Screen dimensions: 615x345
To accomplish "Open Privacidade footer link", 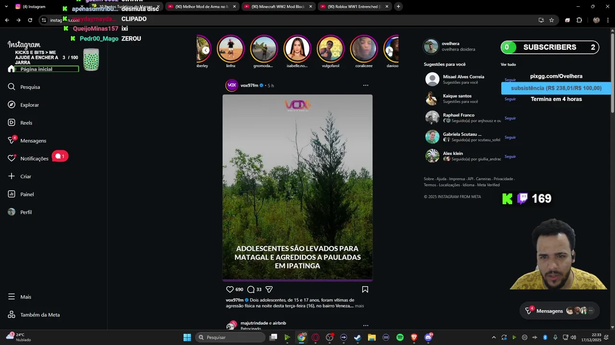I will (x=503, y=179).
